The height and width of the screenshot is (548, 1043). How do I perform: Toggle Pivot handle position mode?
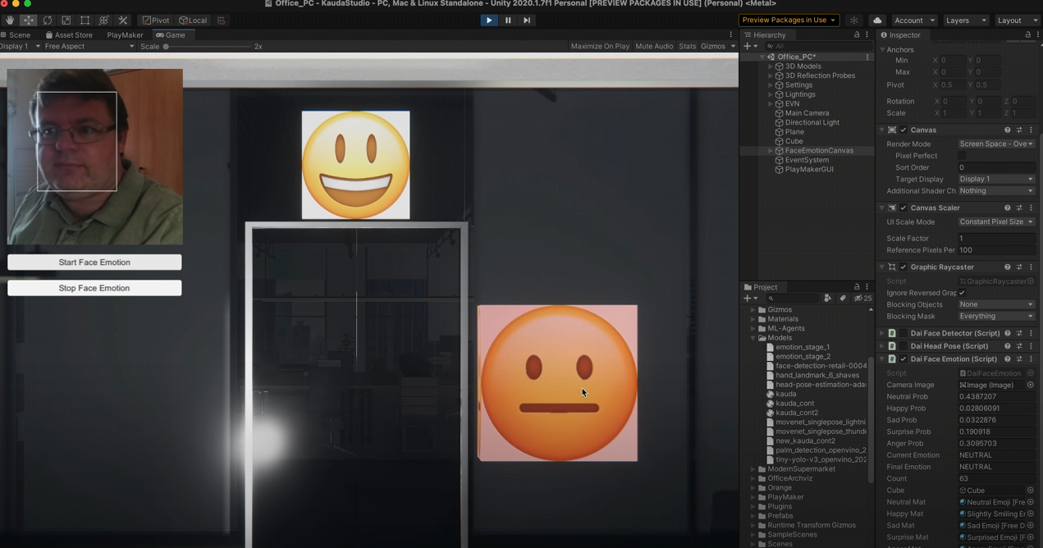155,20
